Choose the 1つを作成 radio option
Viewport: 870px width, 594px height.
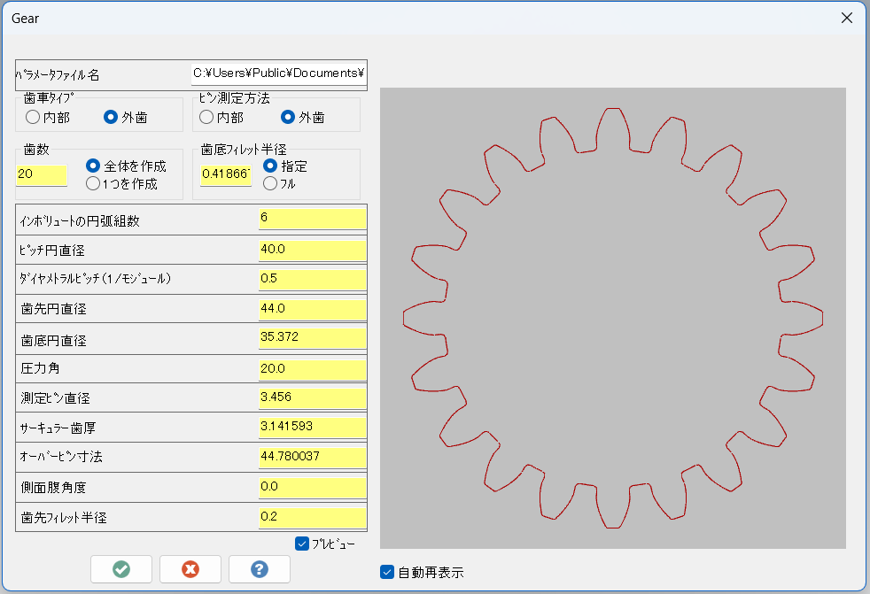pos(93,184)
